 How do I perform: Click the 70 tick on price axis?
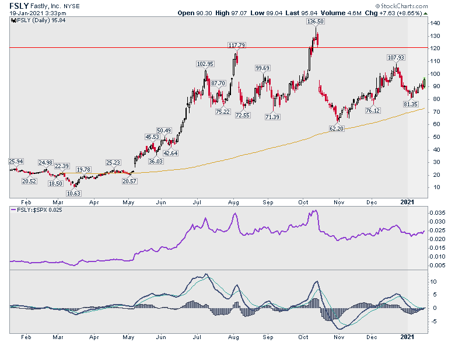(436, 111)
